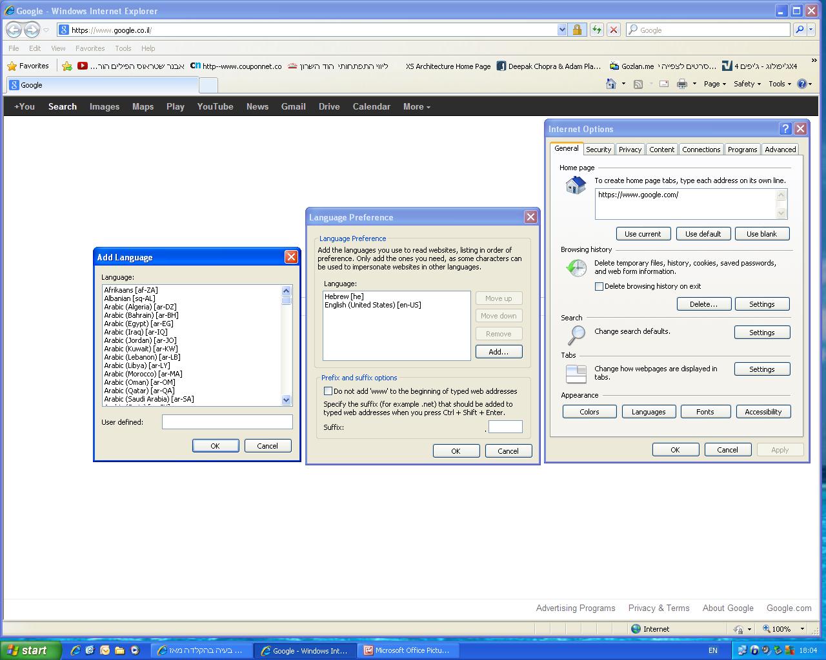Click the security lock icon in address bar
The width and height of the screenshot is (826, 660).
(577, 30)
